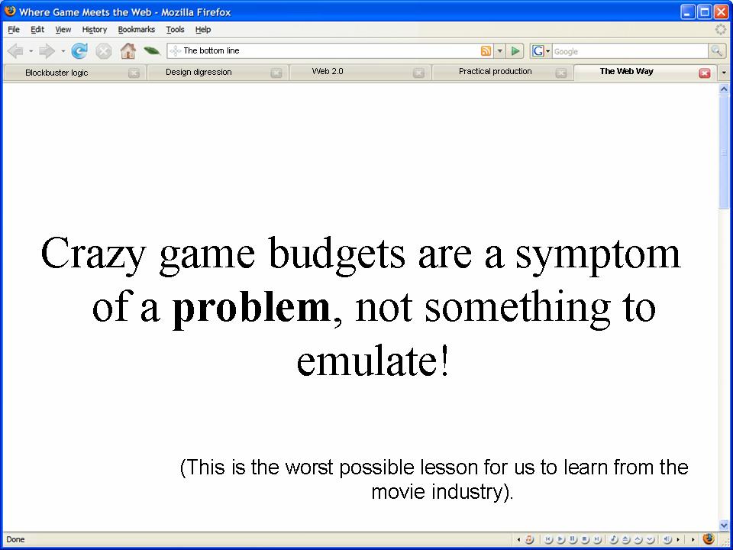
Task: Open the list all tabs dropdown
Action: [724, 73]
